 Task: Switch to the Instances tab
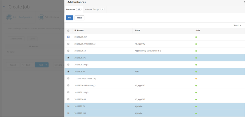pos(74,9)
